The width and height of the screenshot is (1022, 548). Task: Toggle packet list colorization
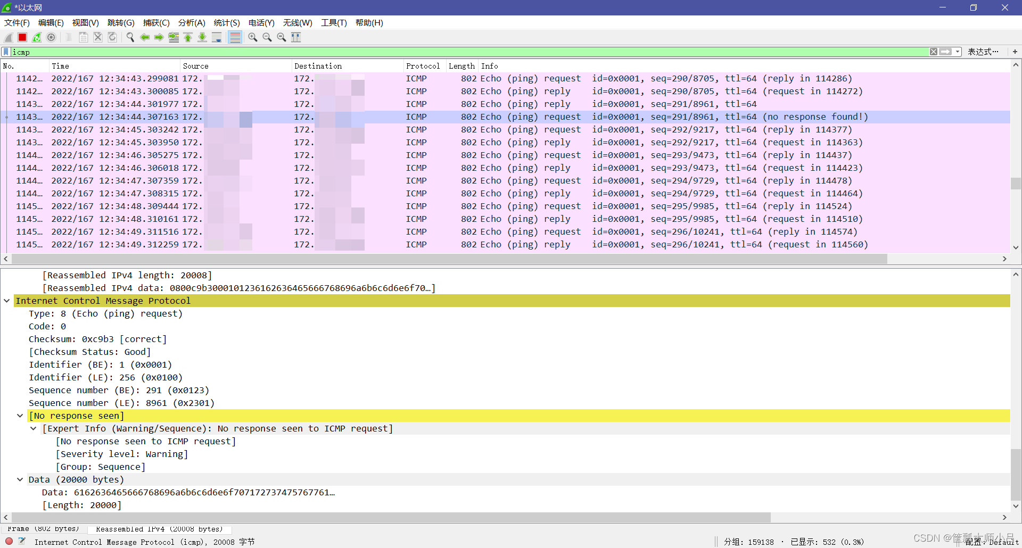pyautogui.click(x=235, y=37)
